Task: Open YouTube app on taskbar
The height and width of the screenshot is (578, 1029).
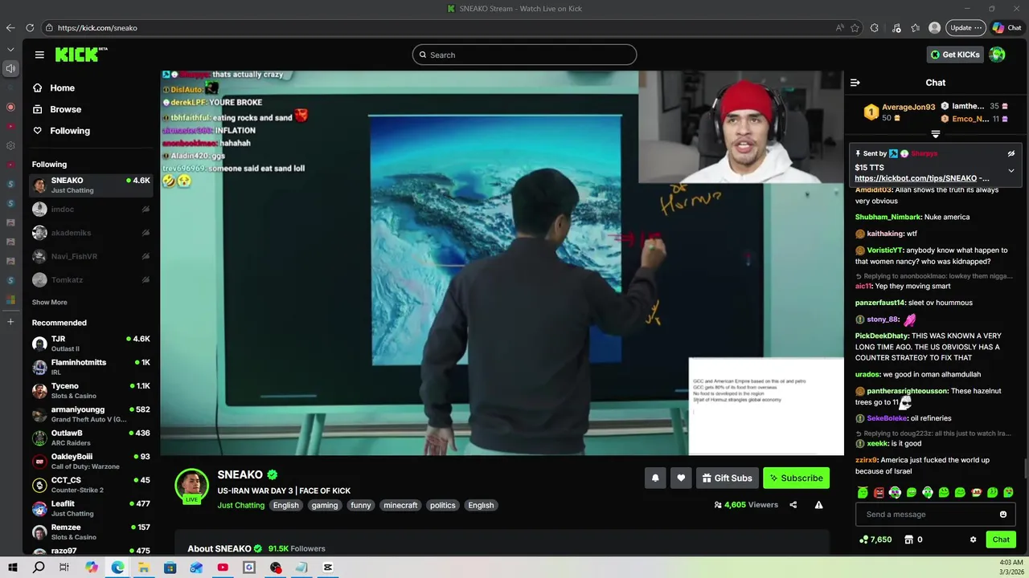Action: pyautogui.click(x=223, y=568)
